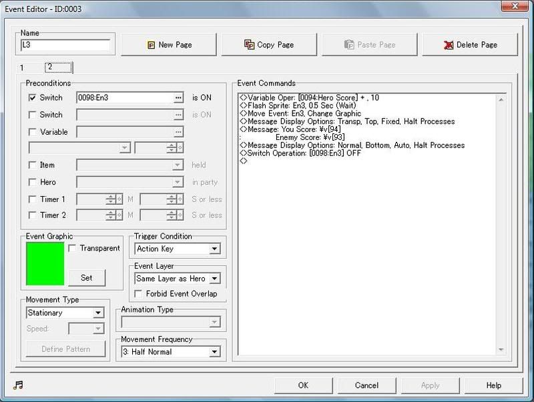Open the variable comparison operator dropdown
This screenshot has width=534, height=402.
coord(125,147)
